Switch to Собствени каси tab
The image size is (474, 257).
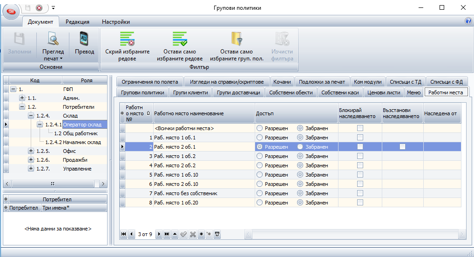[340, 92]
